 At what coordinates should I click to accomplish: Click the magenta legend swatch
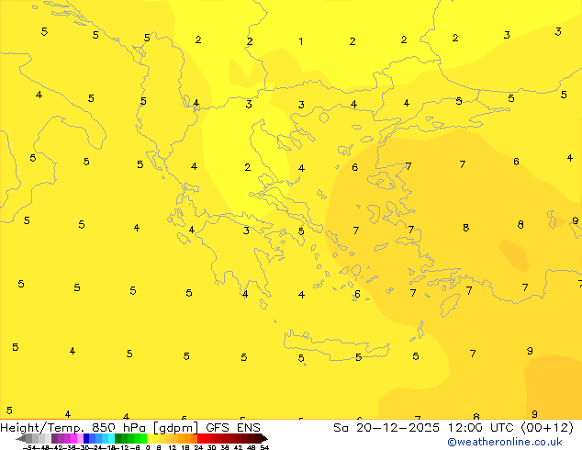point(73,438)
